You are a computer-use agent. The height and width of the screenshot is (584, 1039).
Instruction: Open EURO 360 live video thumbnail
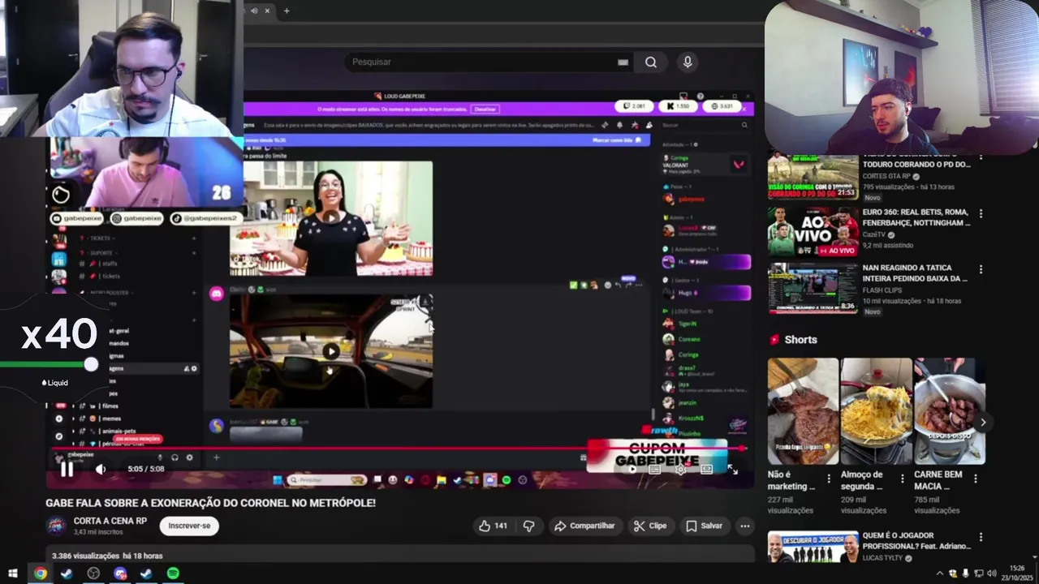pyautogui.click(x=813, y=232)
